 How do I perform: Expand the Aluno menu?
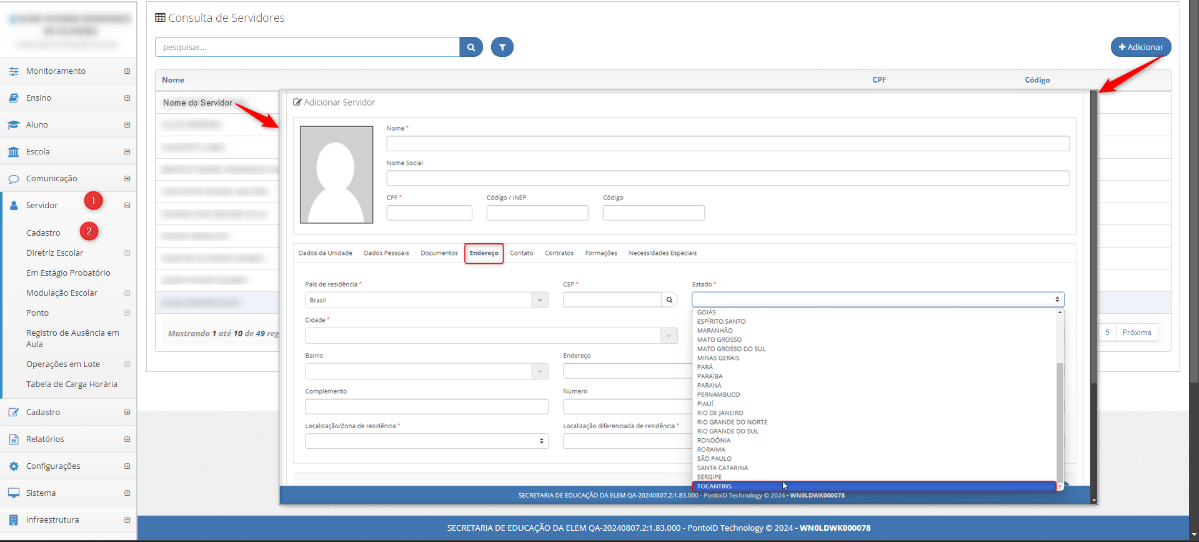point(127,125)
